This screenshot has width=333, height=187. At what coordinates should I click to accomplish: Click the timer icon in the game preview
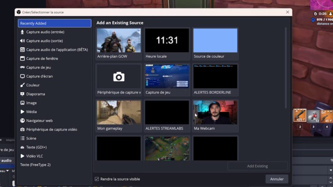pyautogui.click(x=315, y=14)
